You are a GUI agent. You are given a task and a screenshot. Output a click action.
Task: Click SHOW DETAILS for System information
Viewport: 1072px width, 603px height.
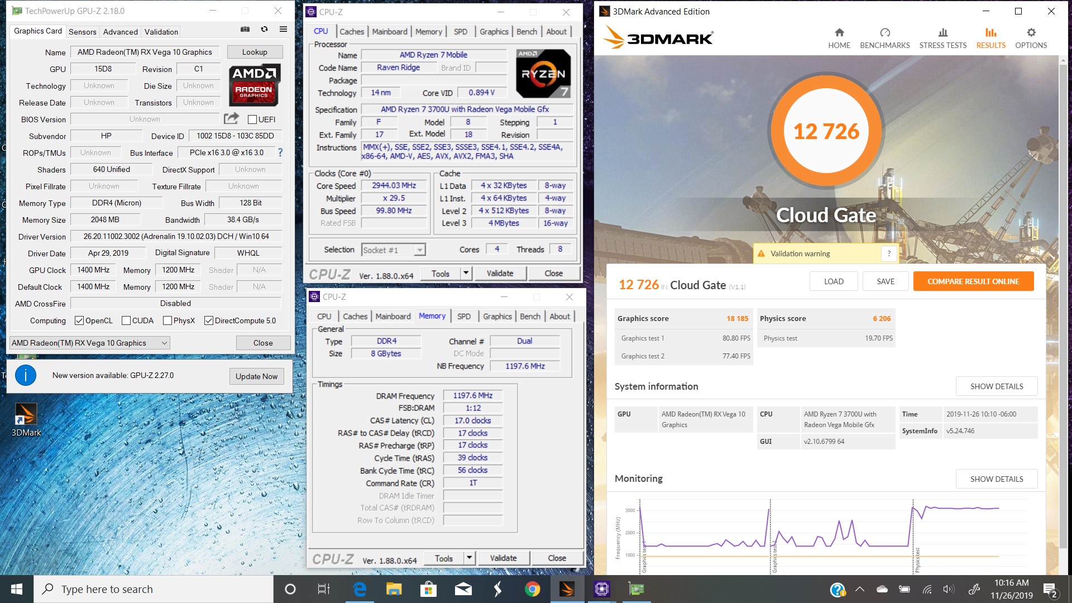tap(997, 386)
